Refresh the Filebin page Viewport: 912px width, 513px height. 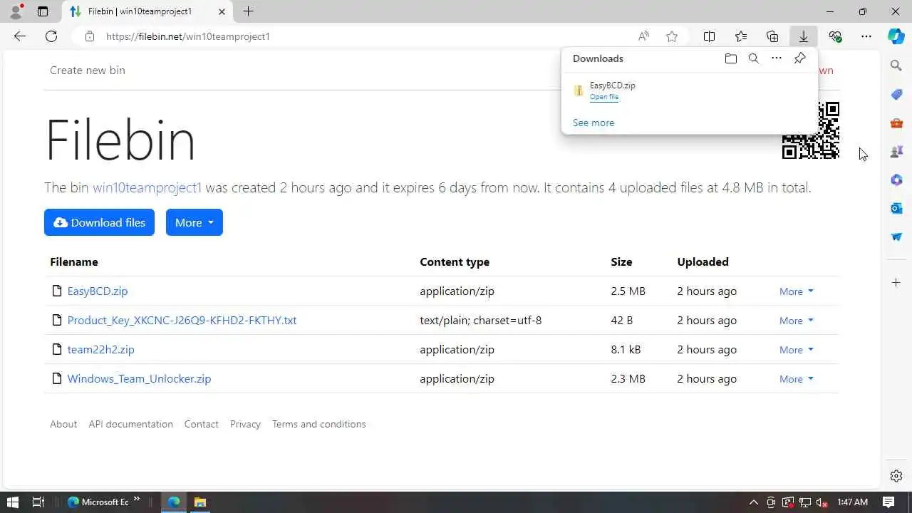point(51,36)
